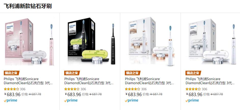Open Philips Sonicare title link of fourth product
The image size is (240, 110).
[210, 81]
